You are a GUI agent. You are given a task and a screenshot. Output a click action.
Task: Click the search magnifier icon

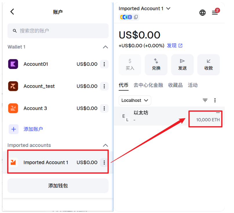pos(14,31)
